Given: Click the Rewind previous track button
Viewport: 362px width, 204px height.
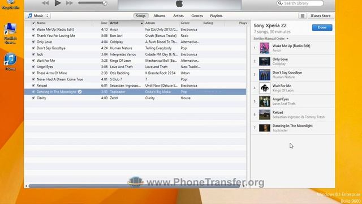Looking at the screenshot, I should point(45,3).
